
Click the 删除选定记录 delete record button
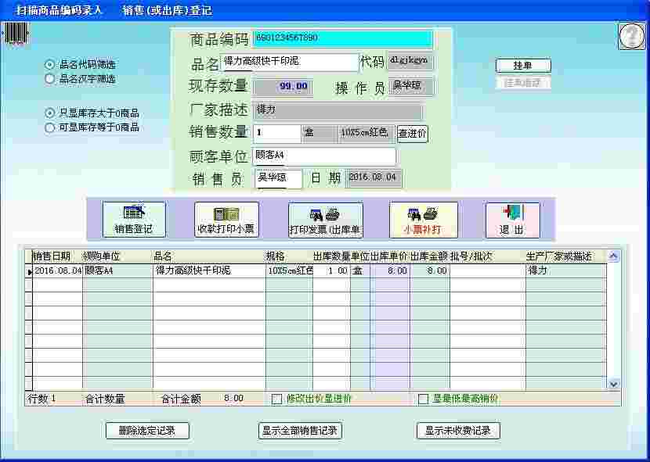tap(146, 431)
